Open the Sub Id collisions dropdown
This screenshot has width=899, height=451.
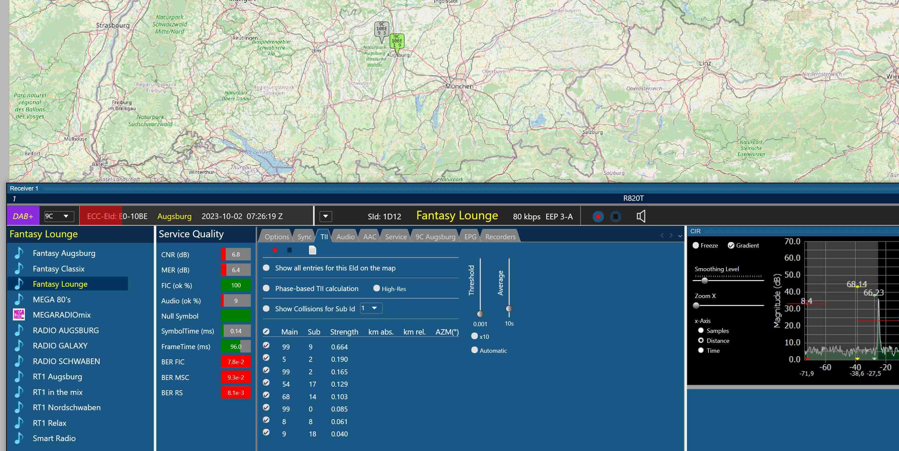(371, 308)
